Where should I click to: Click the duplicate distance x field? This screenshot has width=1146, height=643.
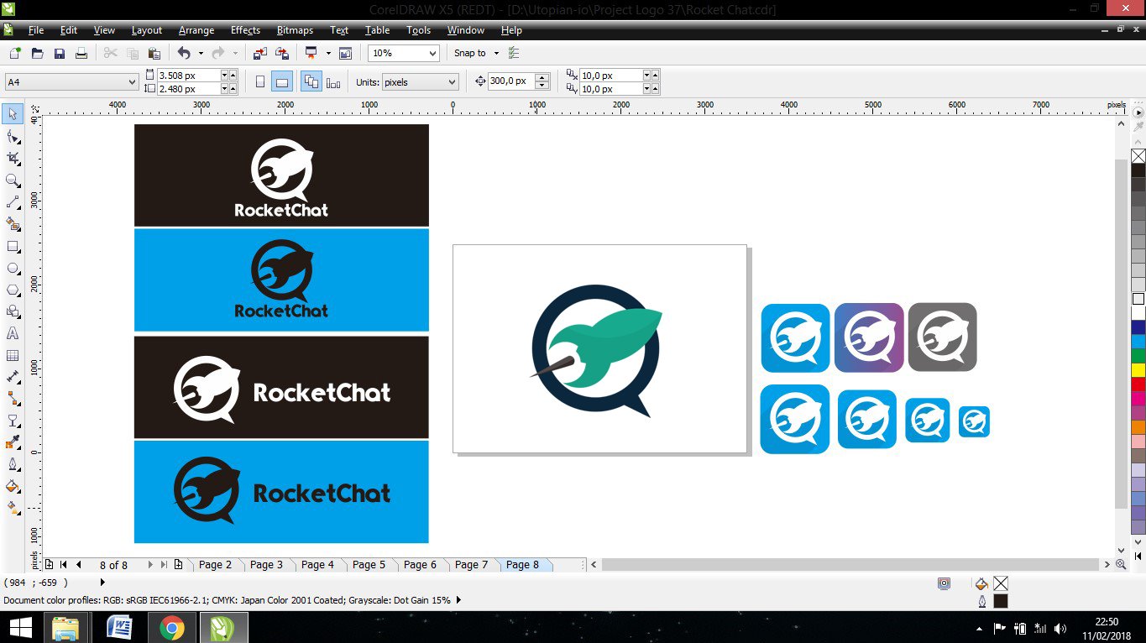coord(610,76)
